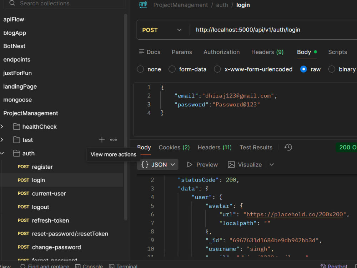Open the Scripts tab
The height and width of the screenshot is (268, 357).
tap(337, 52)
